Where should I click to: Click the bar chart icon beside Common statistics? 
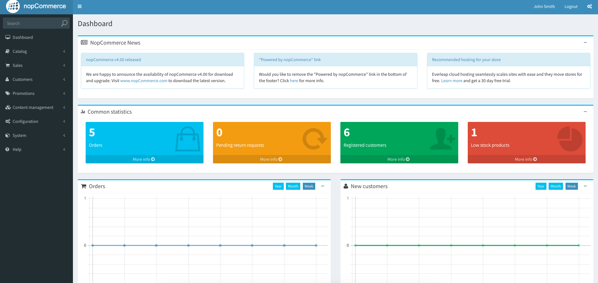tap(83, 112)
